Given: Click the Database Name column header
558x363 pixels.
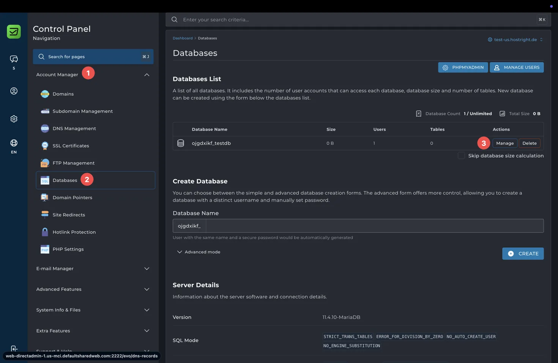Looking at the screenshot, I should pos(210,129).
